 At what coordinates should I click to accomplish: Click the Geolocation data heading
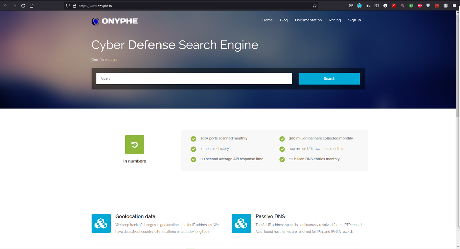pyautogui.click(x=135, y=216)
